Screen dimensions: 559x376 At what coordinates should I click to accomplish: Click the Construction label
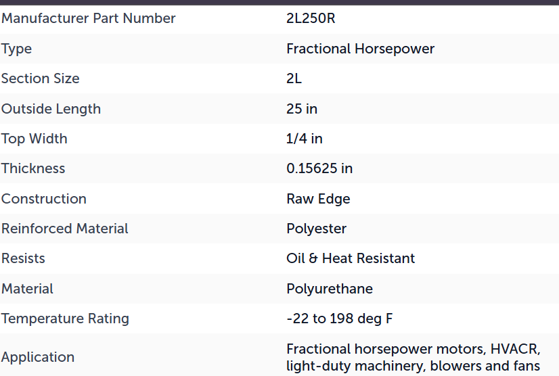point(44,199)
